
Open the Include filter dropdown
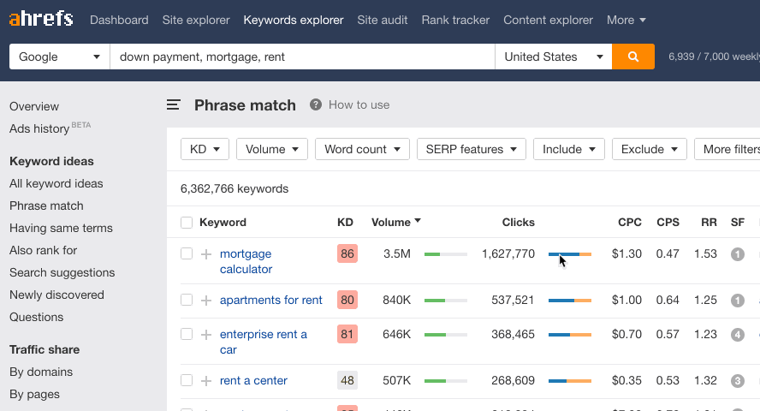569,149
